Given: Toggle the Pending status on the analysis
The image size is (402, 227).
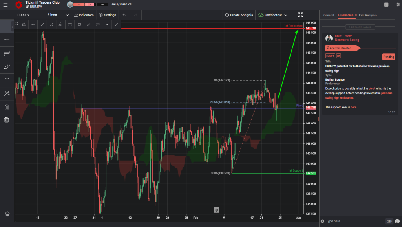Looking at the screenshot, I should [388, 57].
